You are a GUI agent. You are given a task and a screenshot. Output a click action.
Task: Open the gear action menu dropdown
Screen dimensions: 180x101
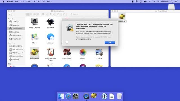coord(51,14)
